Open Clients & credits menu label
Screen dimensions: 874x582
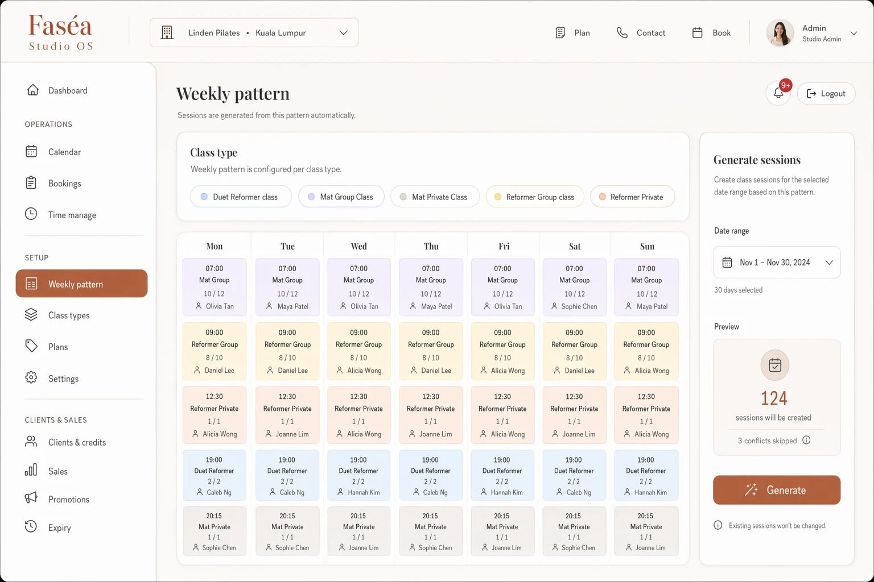click(77, 442)
